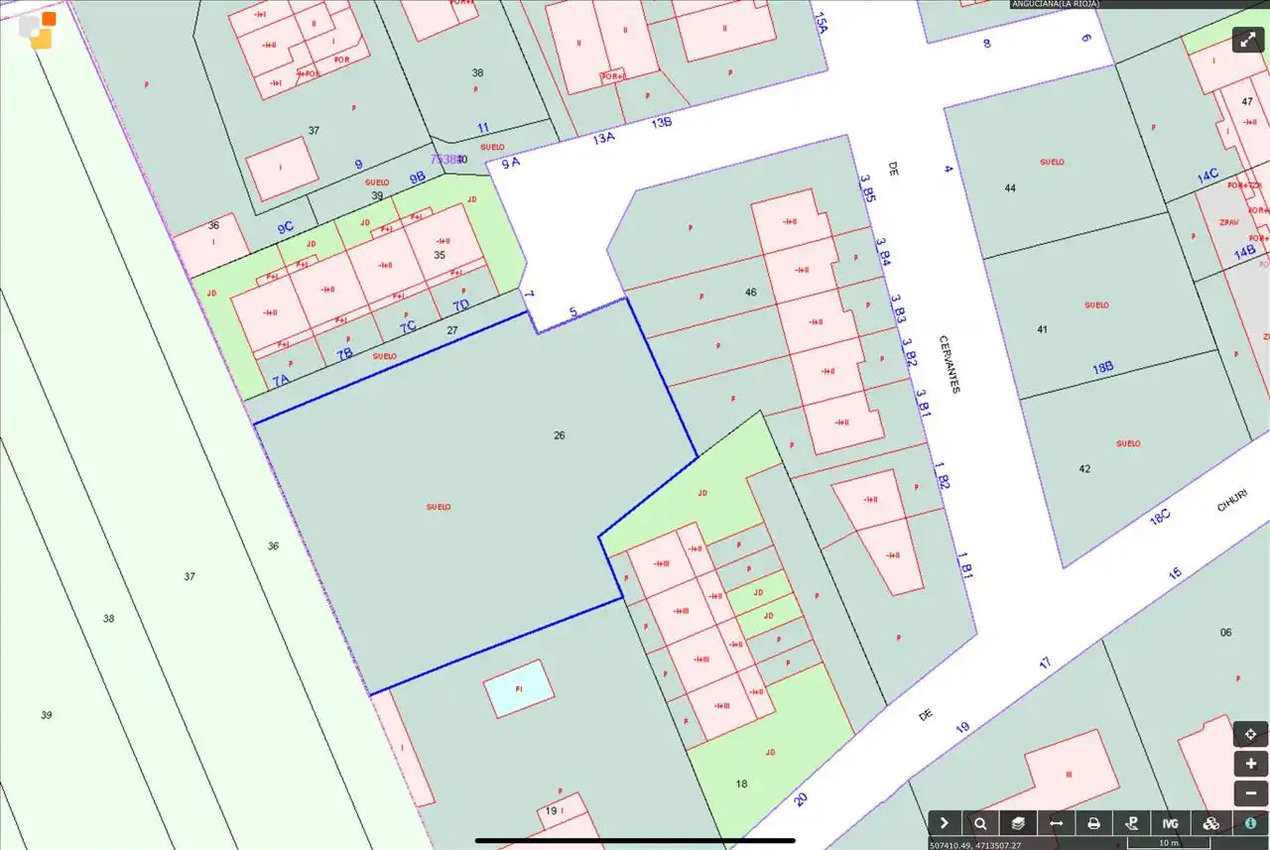1270x850 pixels.
Task: Show the information tool
Action: coord(1250,823)
